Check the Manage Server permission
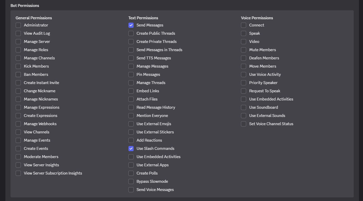The image size is (363, 201). coord(18,41)
